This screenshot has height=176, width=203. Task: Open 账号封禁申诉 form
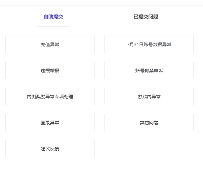click(x=149, y=71)
